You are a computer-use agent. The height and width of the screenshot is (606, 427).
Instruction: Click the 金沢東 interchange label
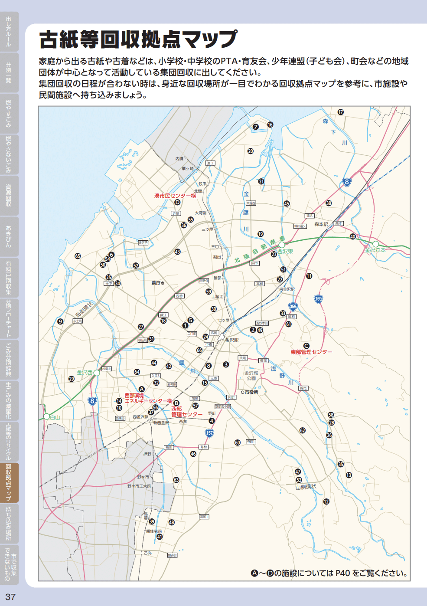click(285, 251)
